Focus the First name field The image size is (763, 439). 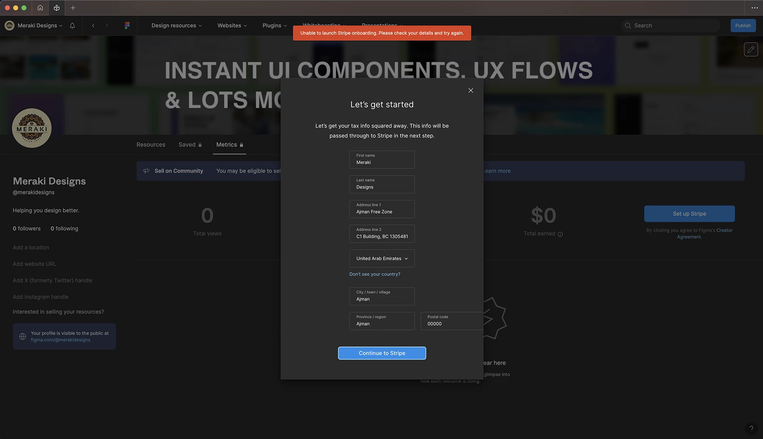click(x=382, y=159)
